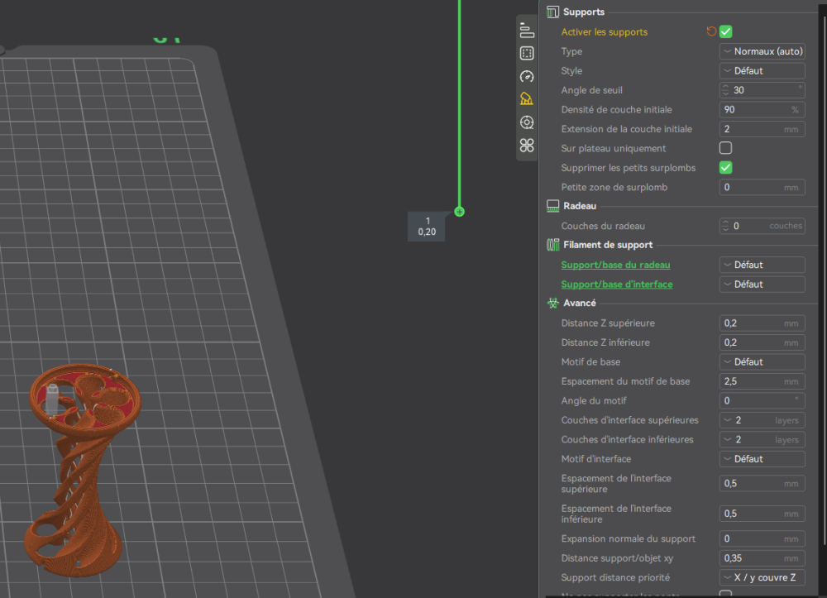This screenshot has height=598, width=827.
Task: Click the 'Avancé' section title
Action: [x=580, y=304]
